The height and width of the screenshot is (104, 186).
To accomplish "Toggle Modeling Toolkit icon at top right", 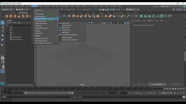I will (174, 10).
